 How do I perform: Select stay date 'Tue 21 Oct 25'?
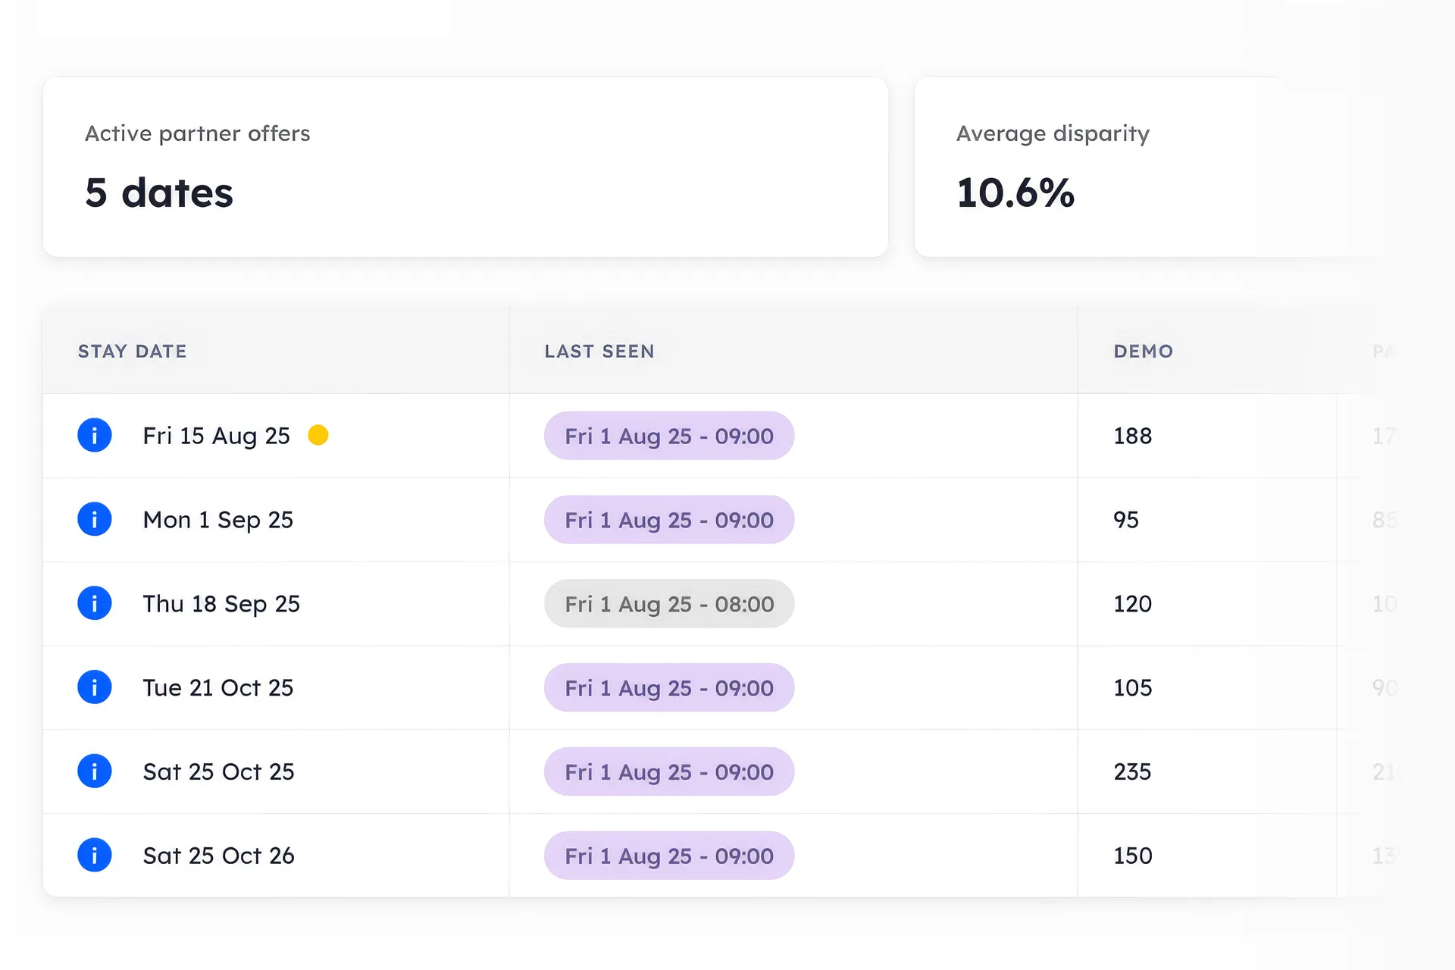[218, 688]
